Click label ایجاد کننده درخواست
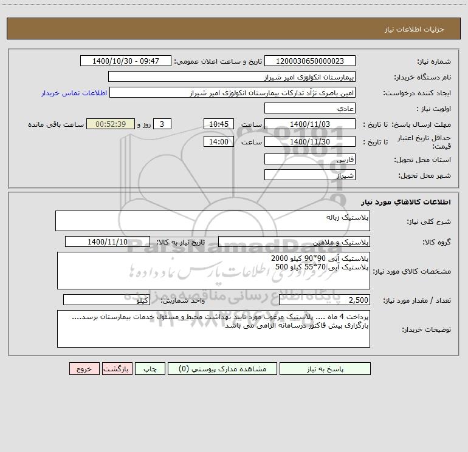The height and width of the screenshot is (452, 468). pyautogui.click(x=417, y=93)
